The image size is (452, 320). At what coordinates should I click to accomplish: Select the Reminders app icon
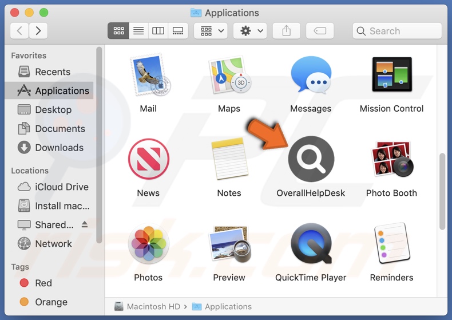[x=392, y=243]
